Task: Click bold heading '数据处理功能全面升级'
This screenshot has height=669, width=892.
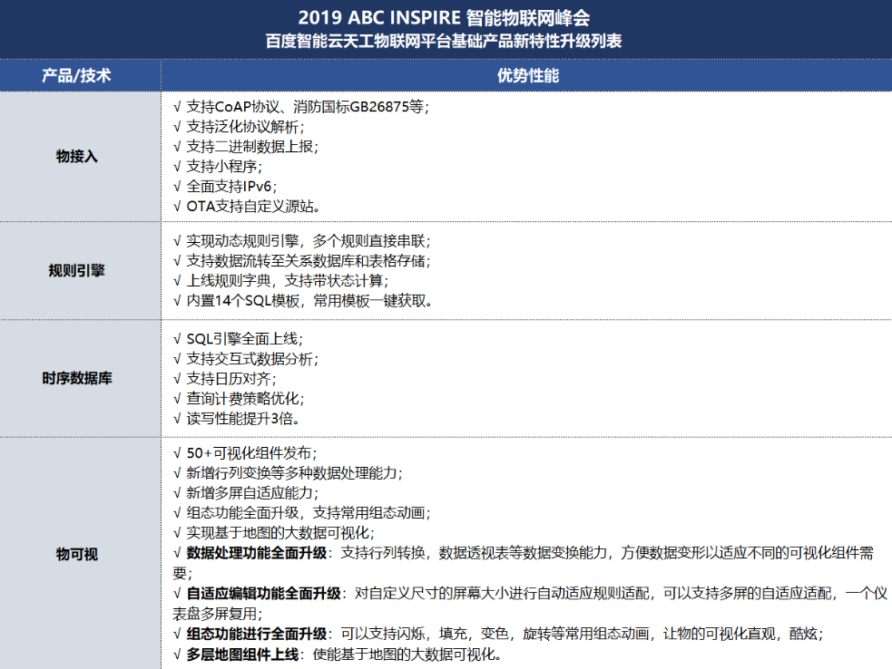Action: (257, 553)
